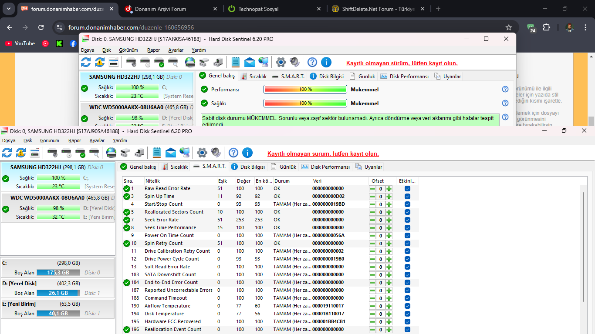Click the refresh icon in the lower window toolbar

coord(7,153)
